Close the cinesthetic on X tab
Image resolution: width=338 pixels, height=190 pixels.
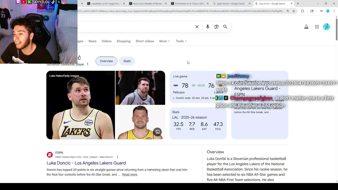pyautogui.click(x=124, y=4)
